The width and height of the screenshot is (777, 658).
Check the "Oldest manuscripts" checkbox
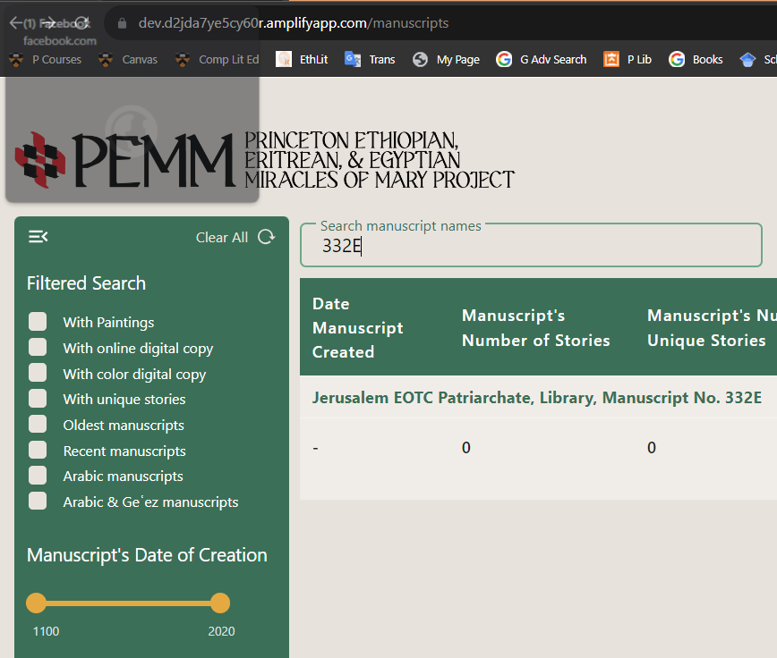38,425
